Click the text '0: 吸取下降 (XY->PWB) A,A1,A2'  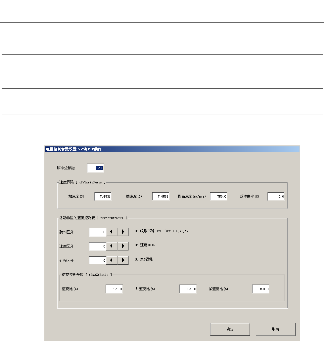161,231
